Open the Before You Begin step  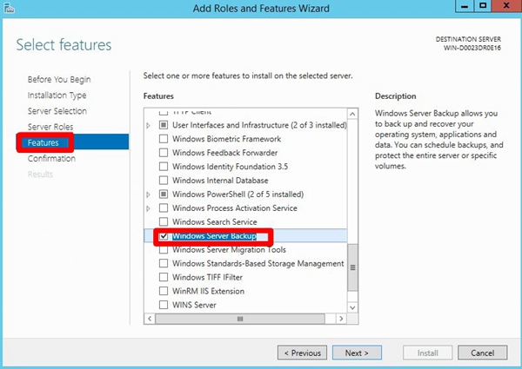(x=59, y=79)
